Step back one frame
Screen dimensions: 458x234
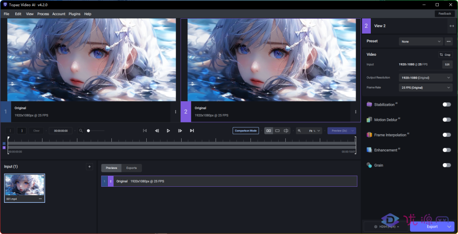tap(157, 131)
